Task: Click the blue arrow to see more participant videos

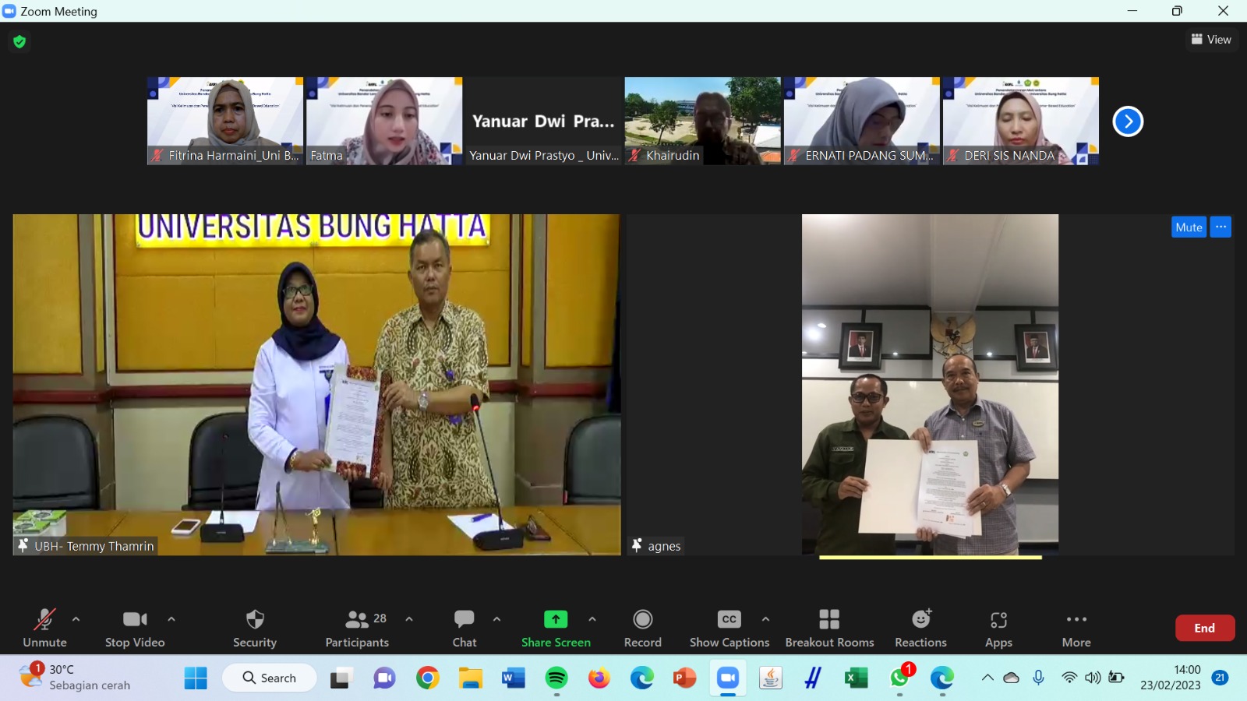Action: [x=1128, y=121]
